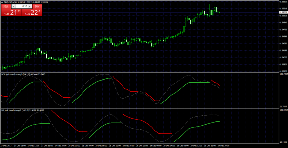Click the 1.34005 price axis label
Screen dimensions: 288x148
click(283, 57)
